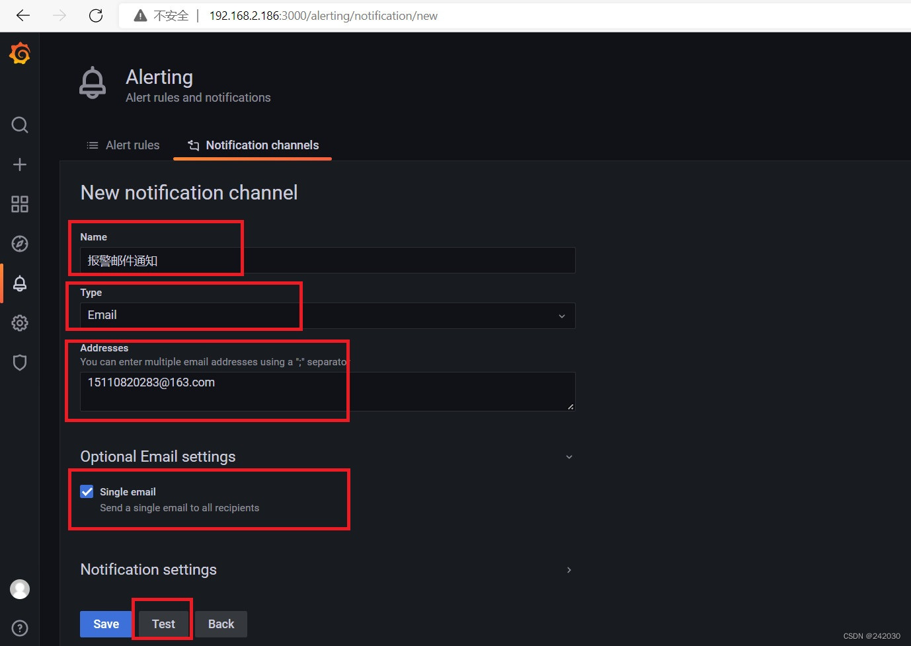The image size is (911, 646).
Task: Open the Dashboards grid icon
Action: pos(20,204)
